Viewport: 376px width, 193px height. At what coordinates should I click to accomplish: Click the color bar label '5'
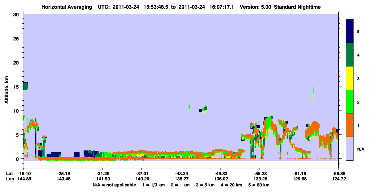coord(358,31)
